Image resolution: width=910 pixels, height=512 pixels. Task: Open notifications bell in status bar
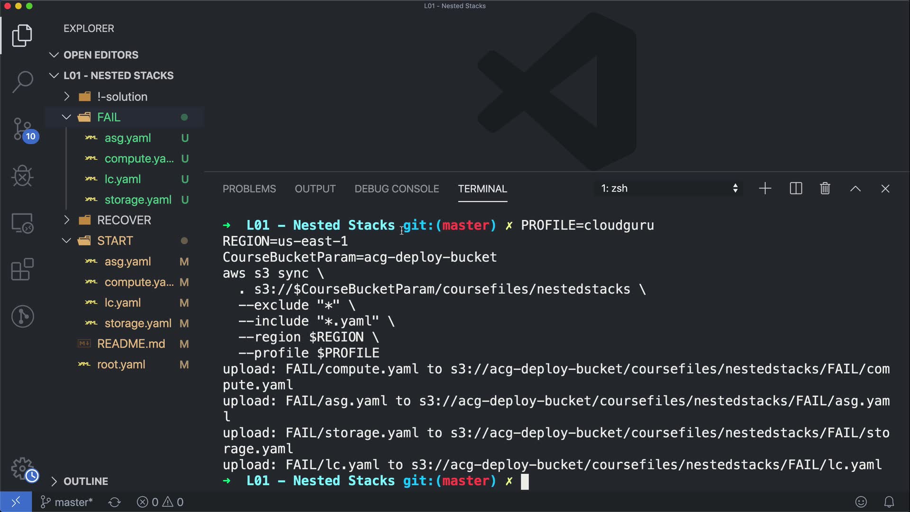point(889,502)
